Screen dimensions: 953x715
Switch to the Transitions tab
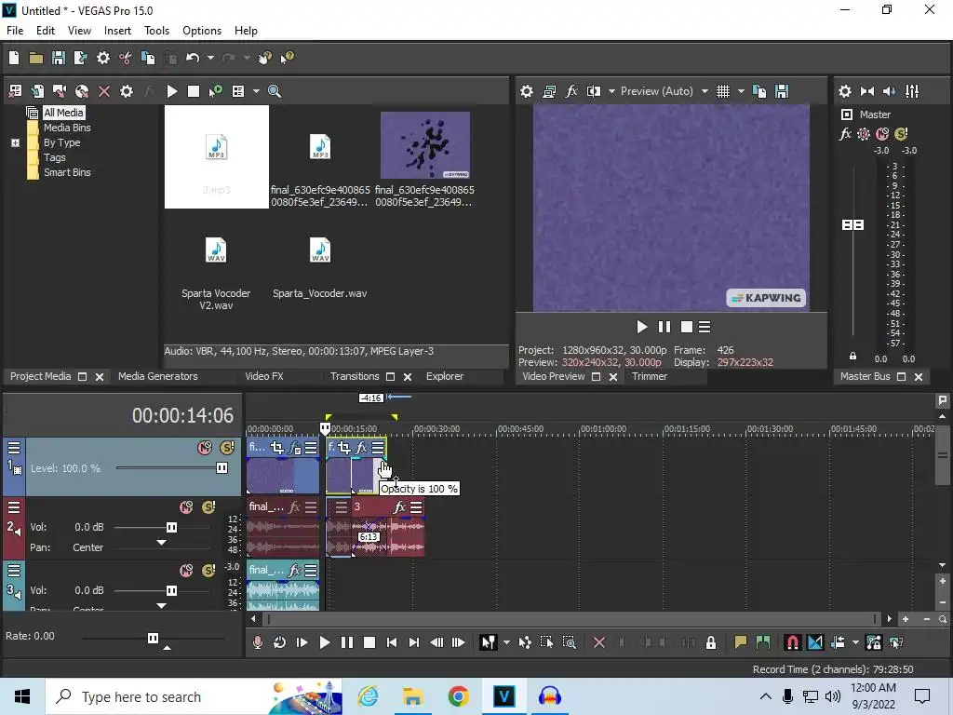tap(355, 376)
